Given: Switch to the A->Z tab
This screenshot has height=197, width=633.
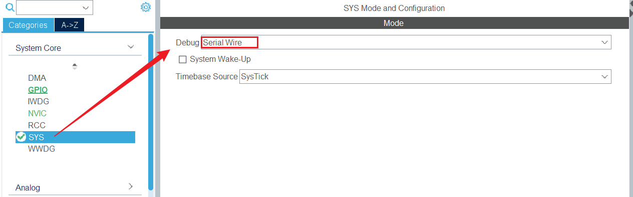Looking at the screenshot, I should pos(70,25).
